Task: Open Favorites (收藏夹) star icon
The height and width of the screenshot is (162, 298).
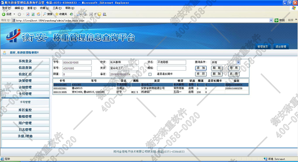Action: pyautogui.click(x=57, y=14)
